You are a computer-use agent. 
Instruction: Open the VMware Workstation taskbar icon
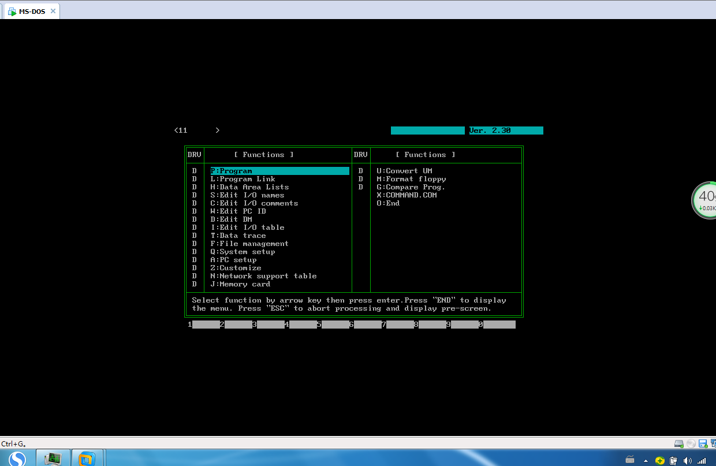pos(87,459)
